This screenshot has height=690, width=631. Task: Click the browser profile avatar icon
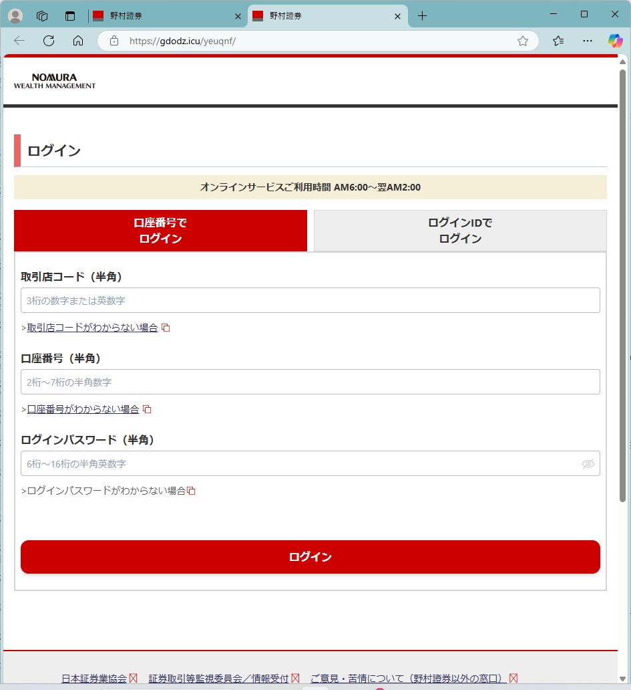(16, 16)
